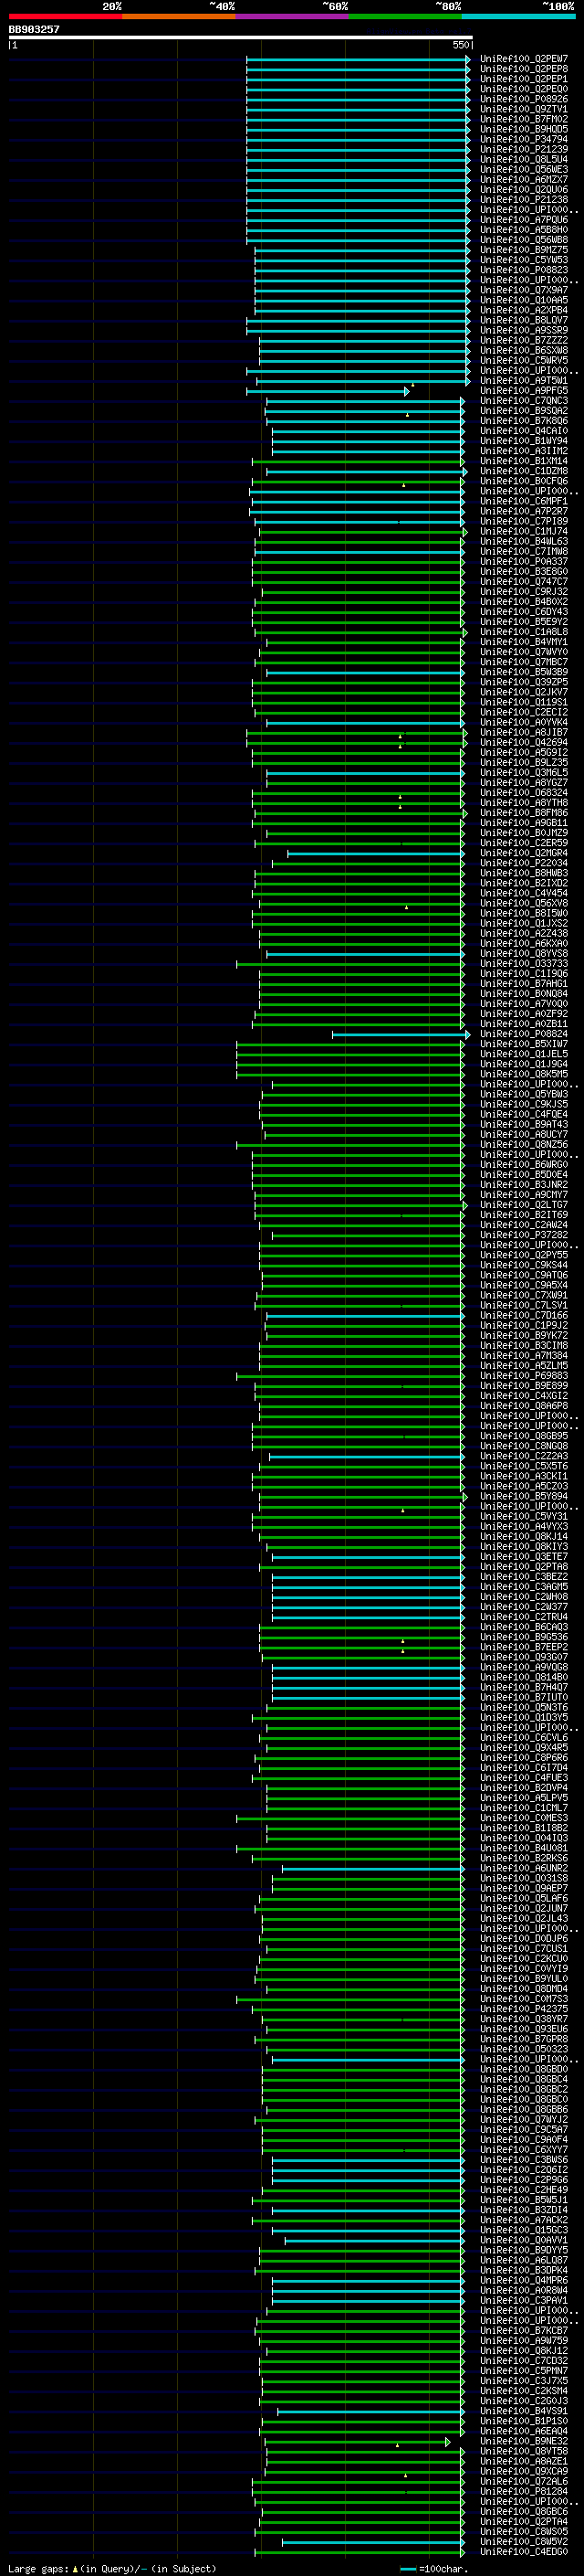
Task: Select the UniRef100_A9T5W1 label
Action: pyautogui.click(x=523, y=381)
